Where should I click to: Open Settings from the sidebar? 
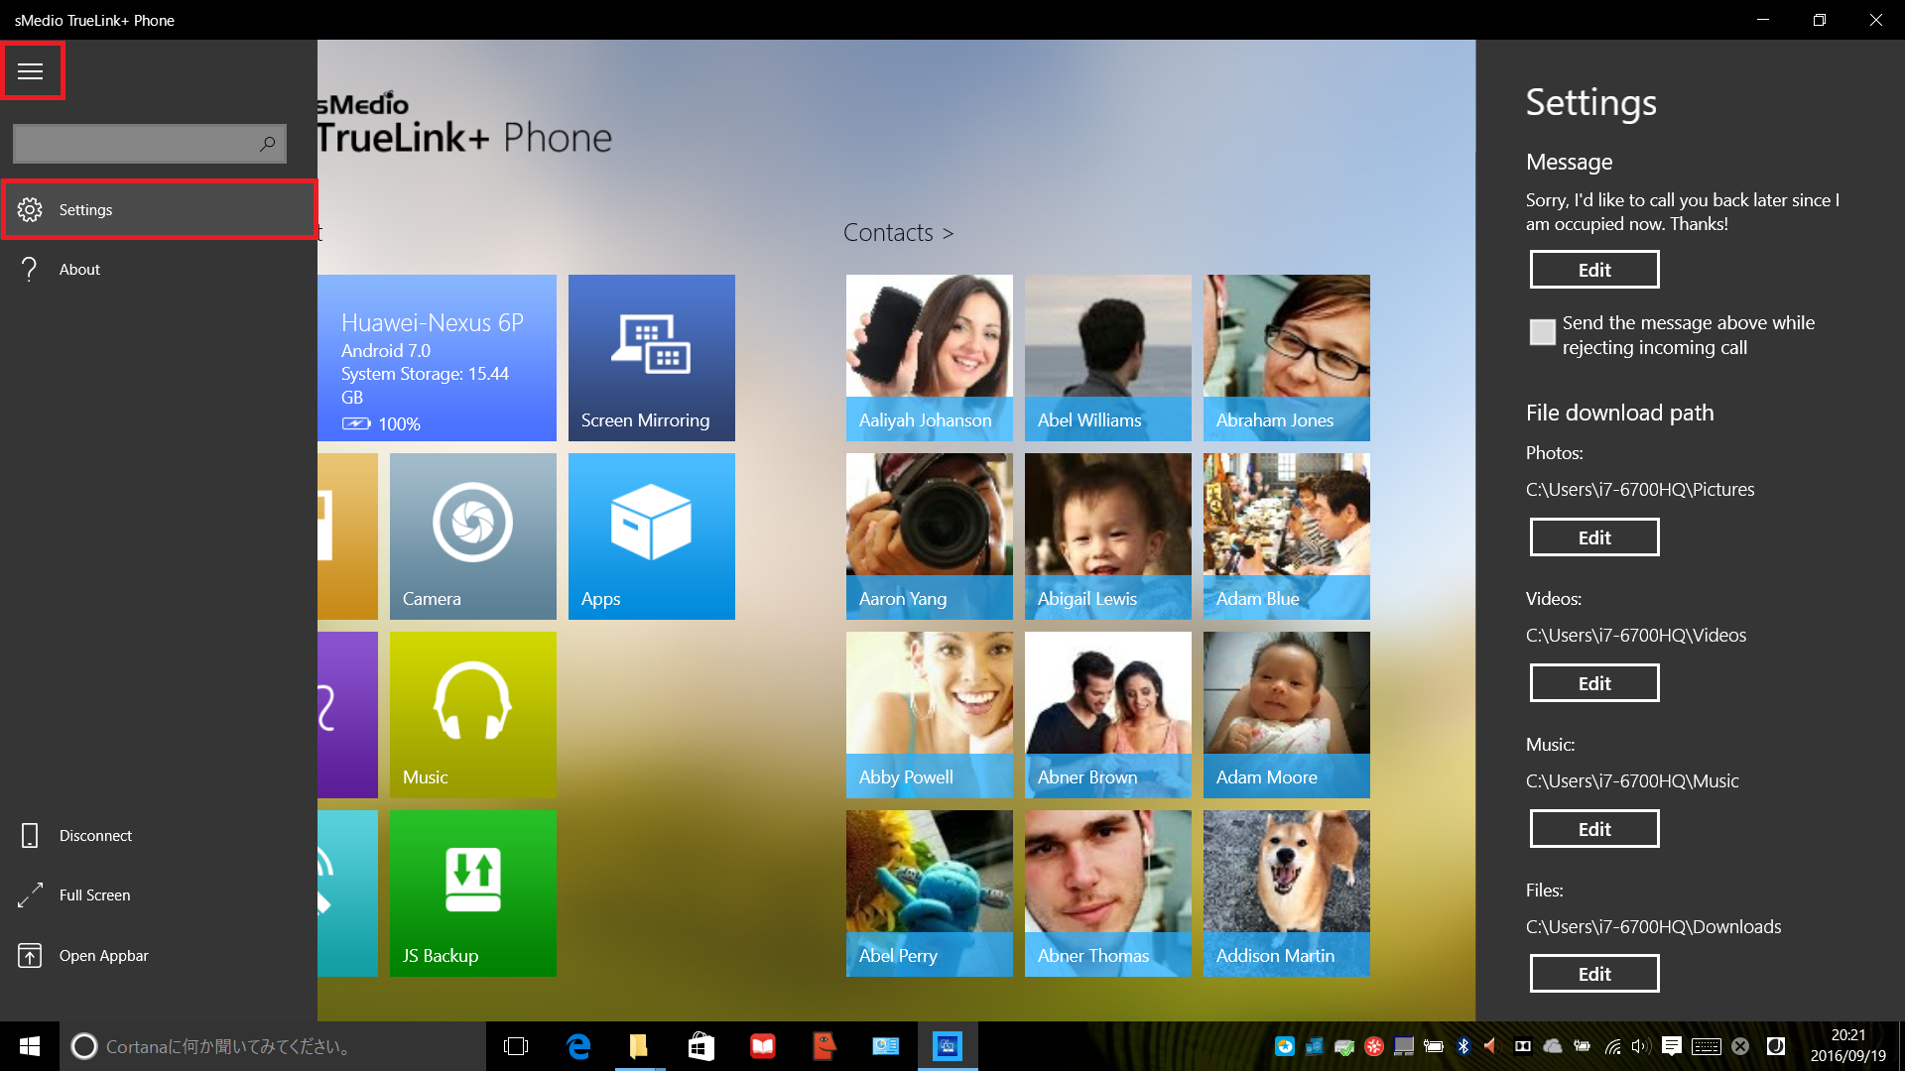coord(159,209)
